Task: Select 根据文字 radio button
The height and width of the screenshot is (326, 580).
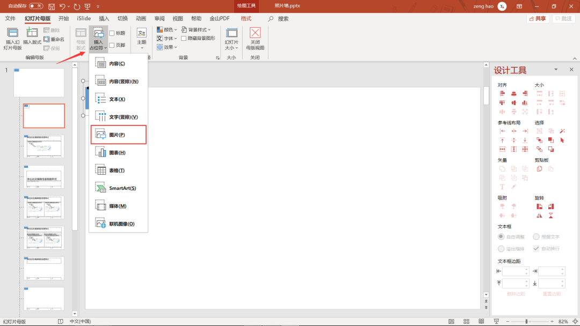Action: (536, 236)
